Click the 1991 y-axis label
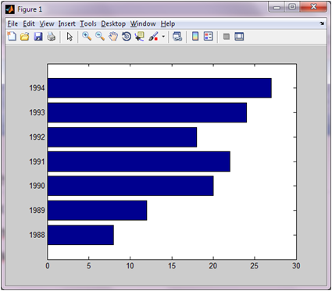The image size is (332, 291). coord(37,161)
